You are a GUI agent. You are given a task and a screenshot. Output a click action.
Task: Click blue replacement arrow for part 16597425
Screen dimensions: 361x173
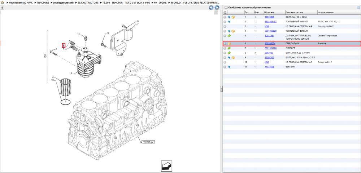point(229,57)
